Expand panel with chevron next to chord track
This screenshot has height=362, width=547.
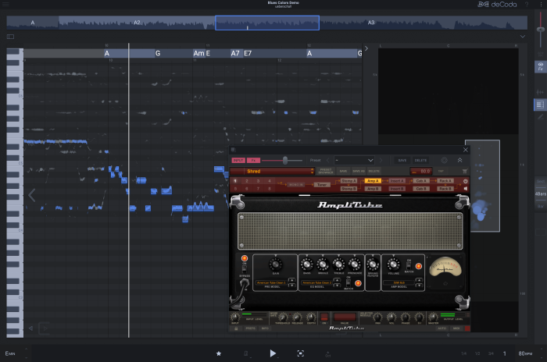click(366, 48)
